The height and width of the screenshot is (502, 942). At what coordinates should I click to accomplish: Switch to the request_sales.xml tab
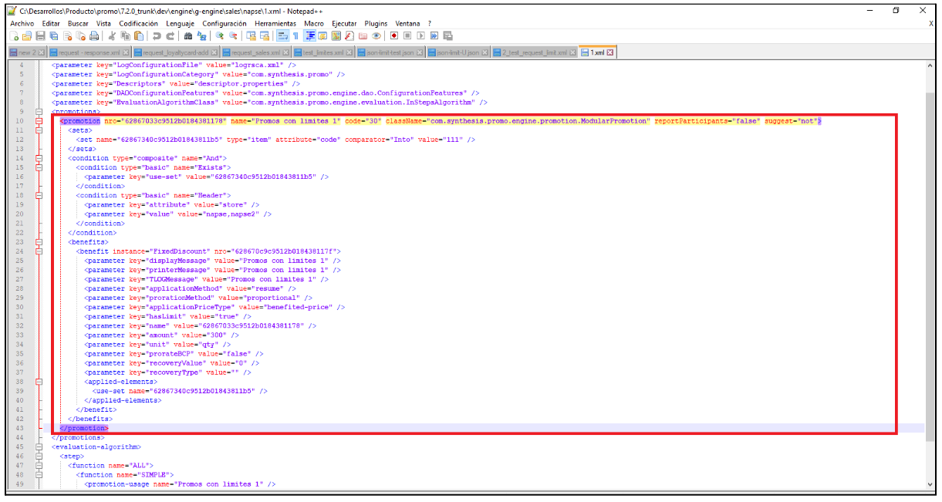click(x=255, y=52)
